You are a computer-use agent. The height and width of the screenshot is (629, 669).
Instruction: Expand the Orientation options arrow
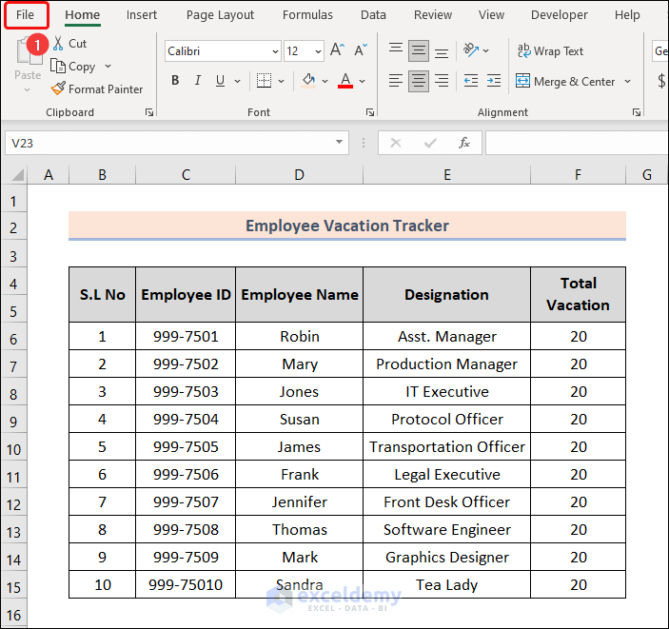485,50
